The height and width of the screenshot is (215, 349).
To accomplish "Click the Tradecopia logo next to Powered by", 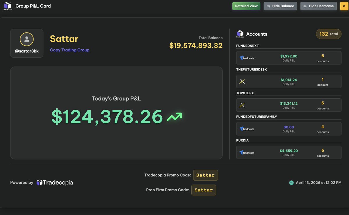I will click(x=55, y=183).
